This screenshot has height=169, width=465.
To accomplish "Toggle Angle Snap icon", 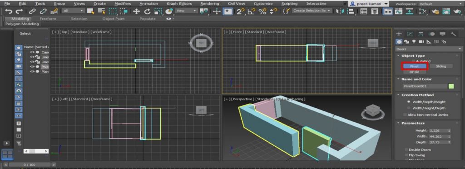I will click(252, 11).
